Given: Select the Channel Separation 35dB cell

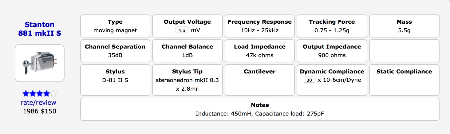Looking at the screenshot, I should pyautogui.click(x=115, y=51).
